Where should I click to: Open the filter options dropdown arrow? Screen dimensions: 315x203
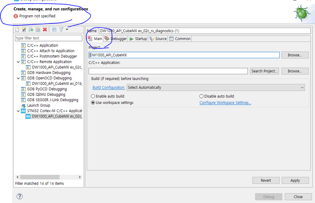point(67,29)
